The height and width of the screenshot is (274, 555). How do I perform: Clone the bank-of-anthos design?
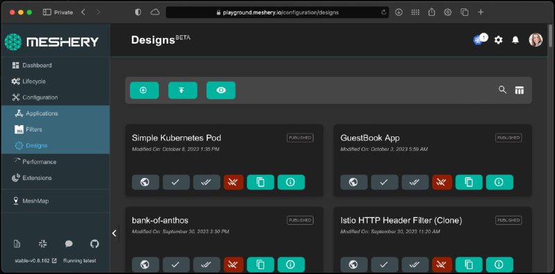(261, 264)
